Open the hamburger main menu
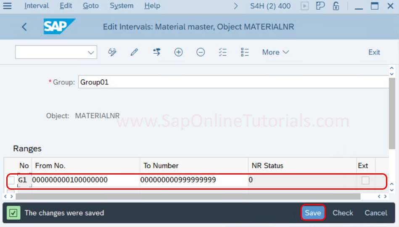 [8, 5]
